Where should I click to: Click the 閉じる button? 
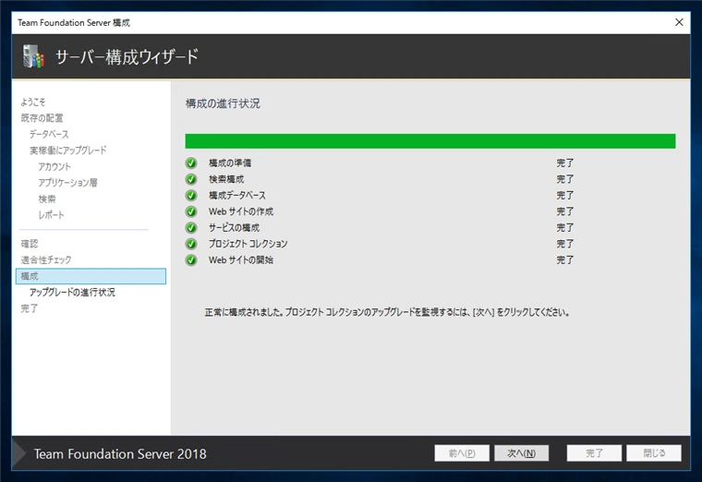[654, 452]
